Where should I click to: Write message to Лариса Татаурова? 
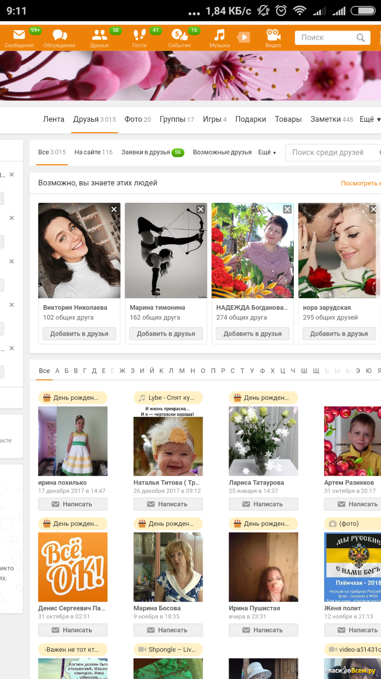263,504
